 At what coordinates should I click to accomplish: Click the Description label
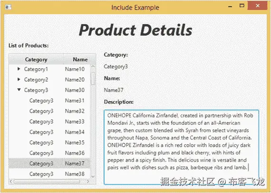[118, 102]
